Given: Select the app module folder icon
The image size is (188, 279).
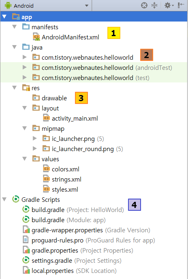Looking at the screenshot, I should coord(16,17).
